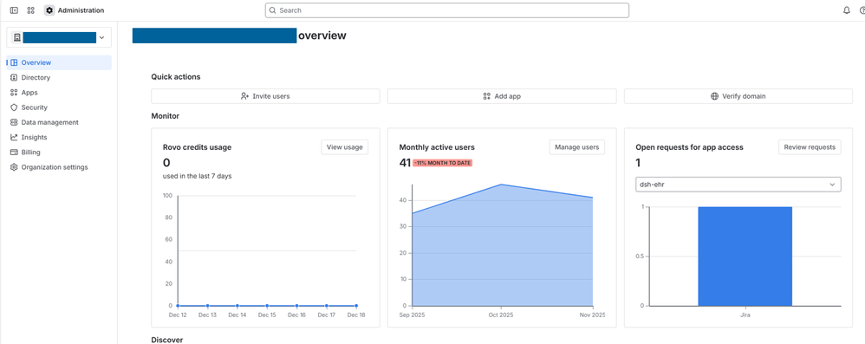Click the Verify domain globe icon
This screenshot has width=865, height=344.
pyautogui.click(x=715, y=96)
